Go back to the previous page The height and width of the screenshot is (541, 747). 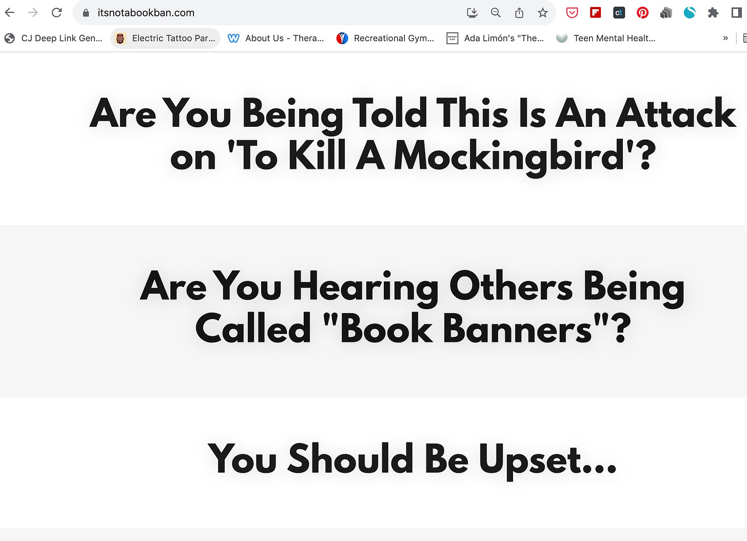[10, 13]
